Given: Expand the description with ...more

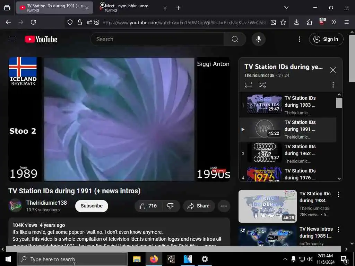Looking at the screenshot, I should pyautogui.click(x=210, y=245).
